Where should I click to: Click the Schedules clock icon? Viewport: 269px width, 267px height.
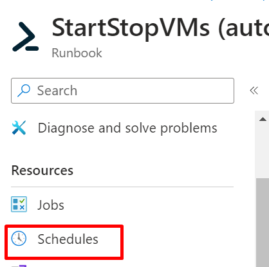point(19,239)
